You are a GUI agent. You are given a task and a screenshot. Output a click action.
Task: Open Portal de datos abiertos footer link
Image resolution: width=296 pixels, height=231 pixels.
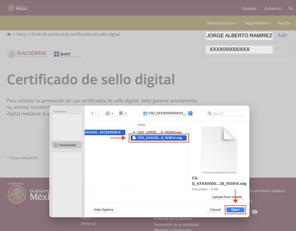coord(173,219)
